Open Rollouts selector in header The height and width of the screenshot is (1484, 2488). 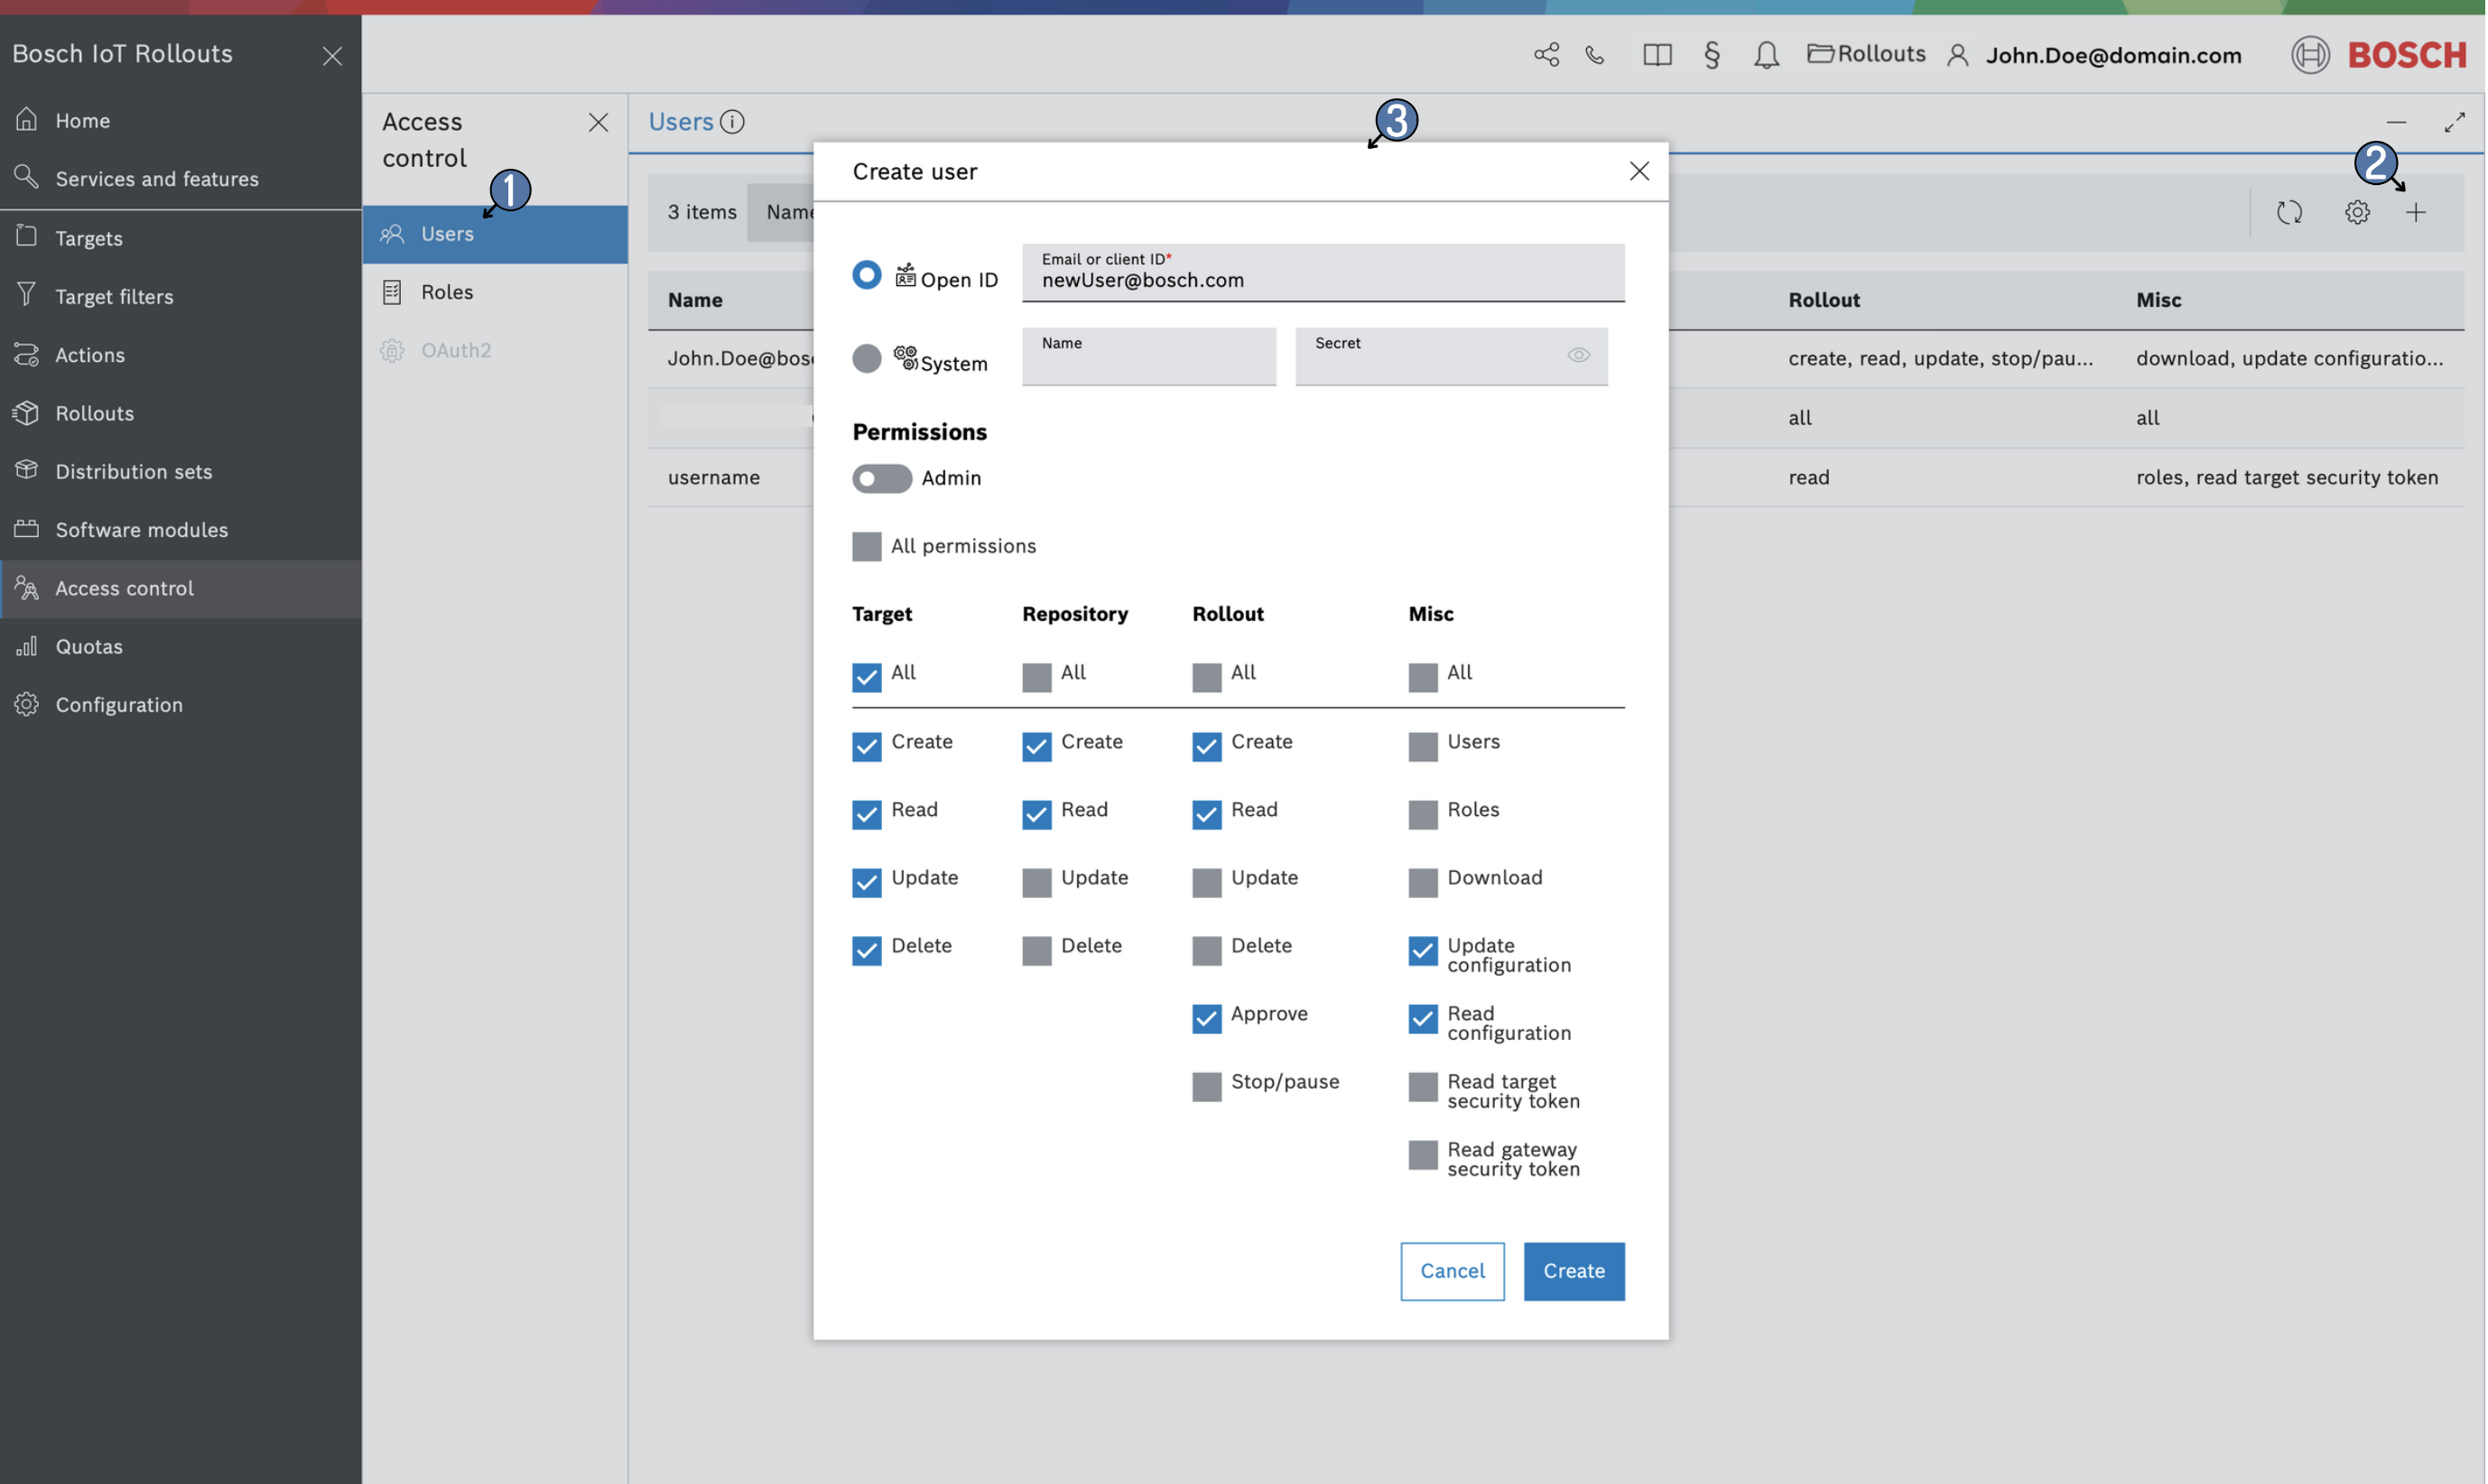[x=1866, y=54]
